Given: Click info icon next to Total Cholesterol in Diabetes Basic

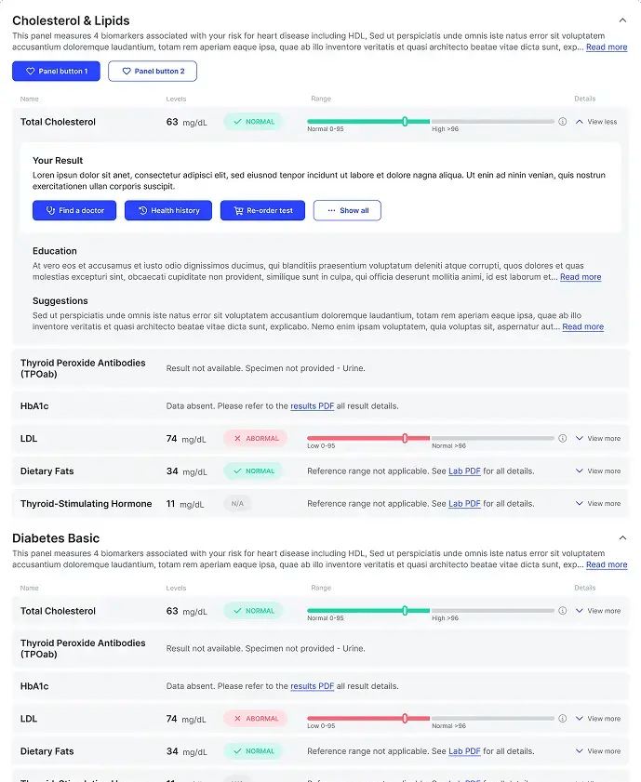Looking at the screenshot, I should coord(562,611).
